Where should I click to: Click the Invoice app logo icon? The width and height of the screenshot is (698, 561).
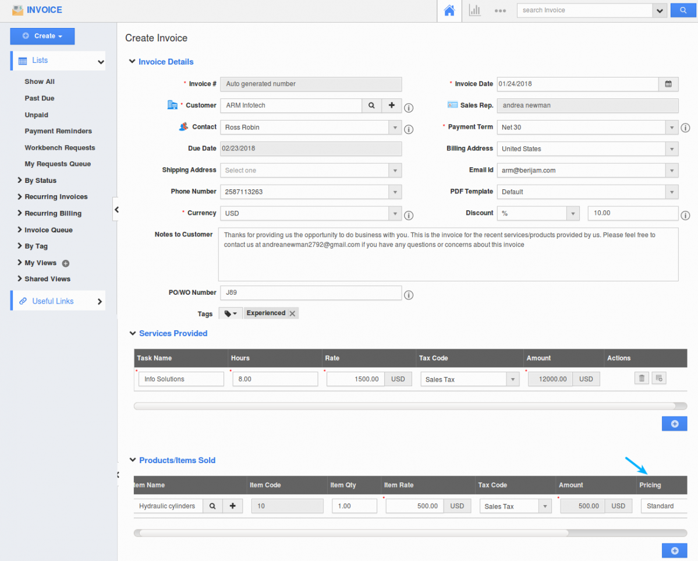[17, 10]
